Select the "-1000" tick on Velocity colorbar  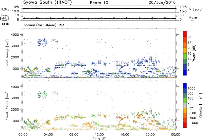[193, 123]
